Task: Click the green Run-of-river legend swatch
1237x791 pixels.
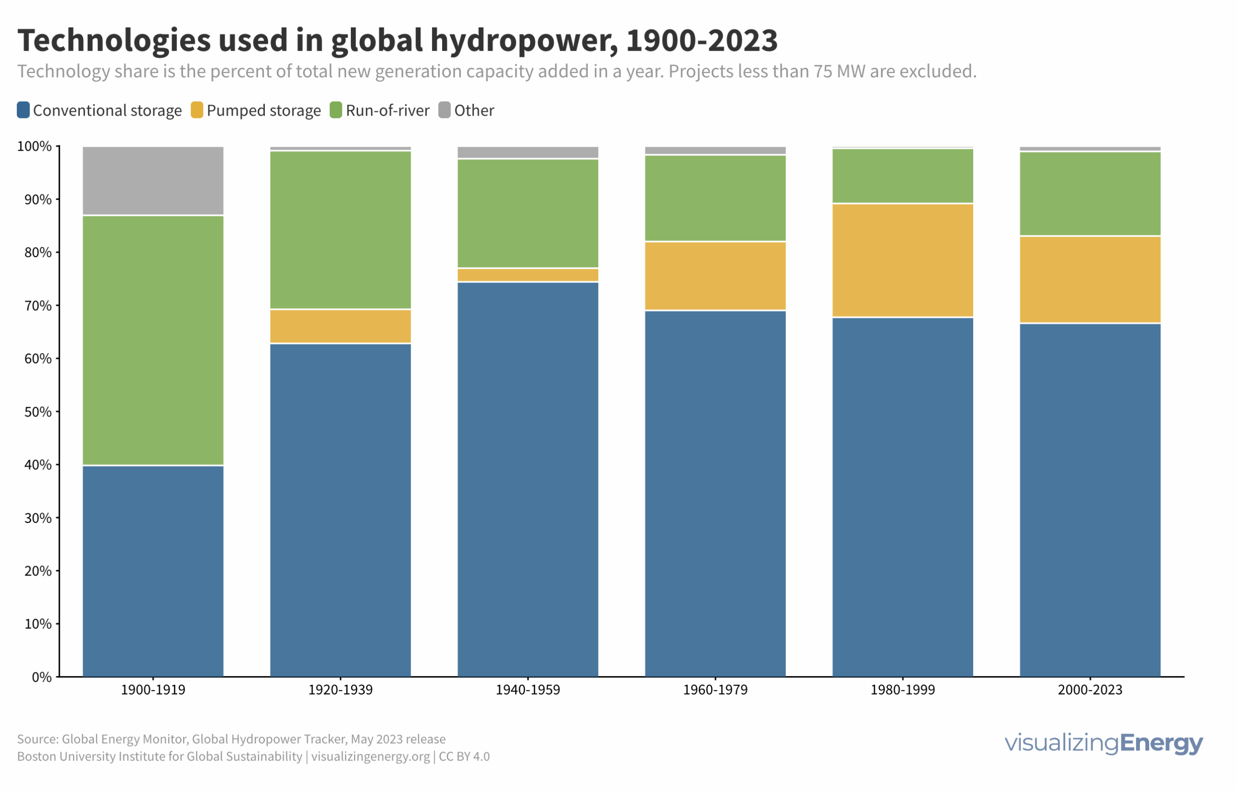Action: (x=336, y=110)
